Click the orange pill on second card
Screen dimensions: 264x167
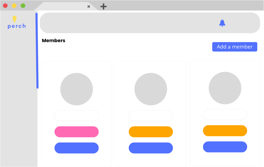(x=151, y=132)
